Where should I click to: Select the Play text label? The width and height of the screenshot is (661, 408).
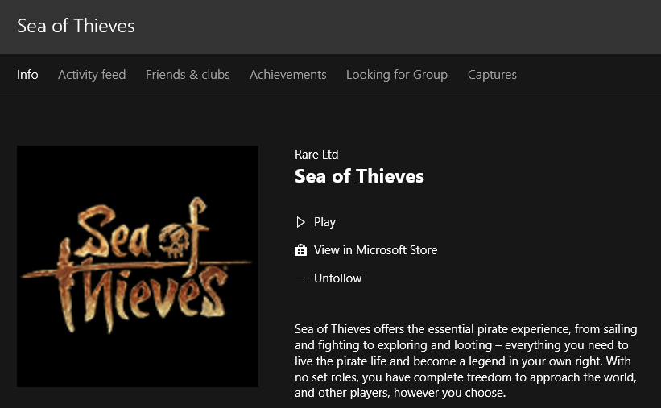(324, 222)
